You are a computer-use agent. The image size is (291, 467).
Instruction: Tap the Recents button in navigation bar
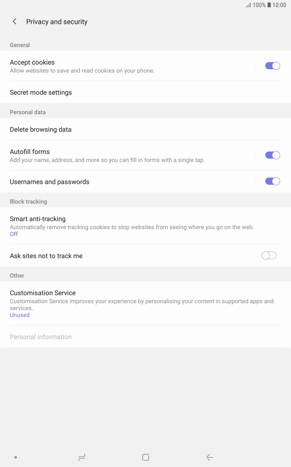(81, 457)
